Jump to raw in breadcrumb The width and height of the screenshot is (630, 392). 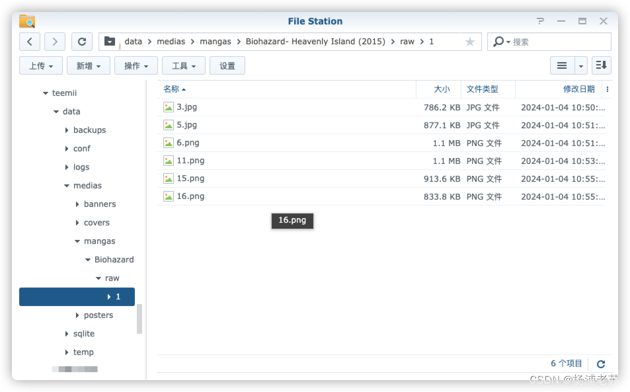(407, 42)
